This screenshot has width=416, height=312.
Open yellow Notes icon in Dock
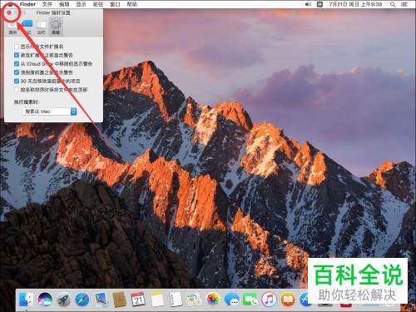click(157, 300)
